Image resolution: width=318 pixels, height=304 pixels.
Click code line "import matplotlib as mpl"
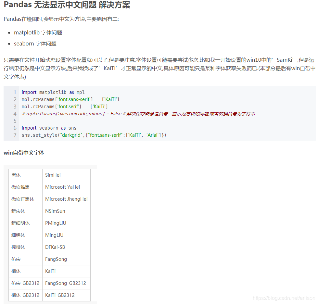pos(53,92)
